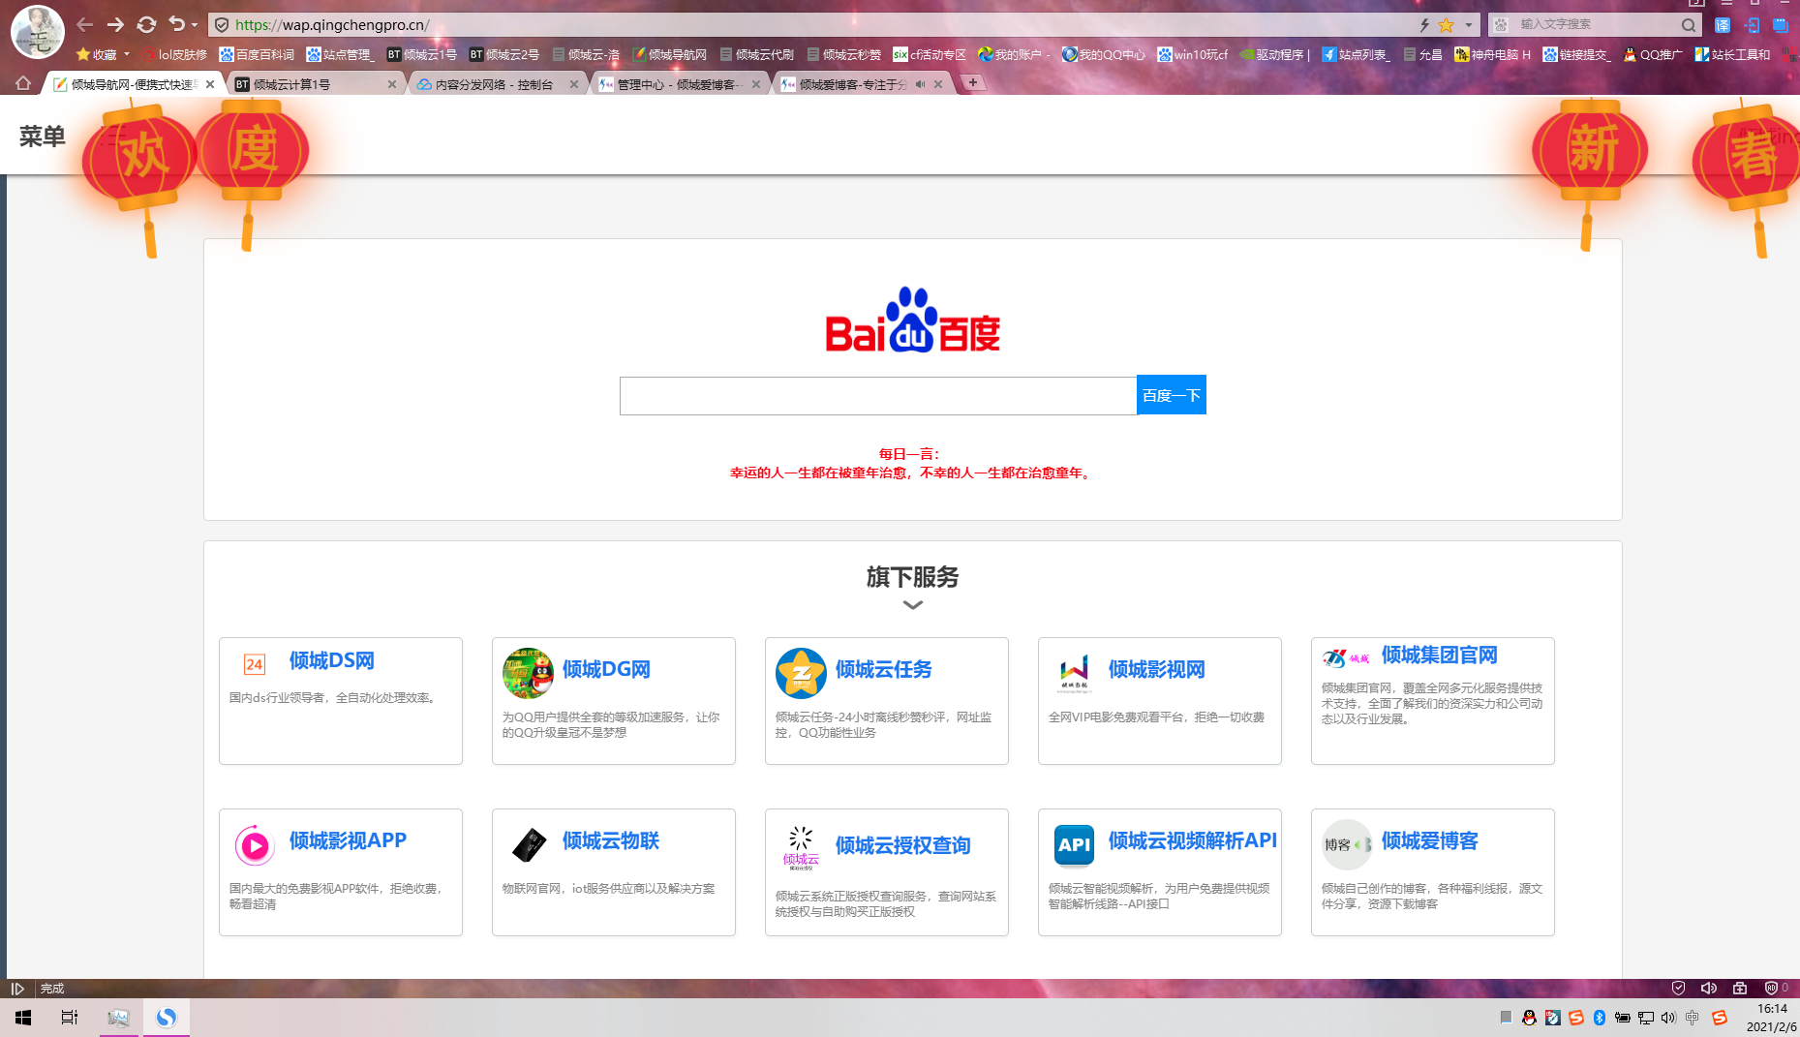Toggle browser sound icon in status bar
1800x1037 pixels.
[x=1709, y=989]
